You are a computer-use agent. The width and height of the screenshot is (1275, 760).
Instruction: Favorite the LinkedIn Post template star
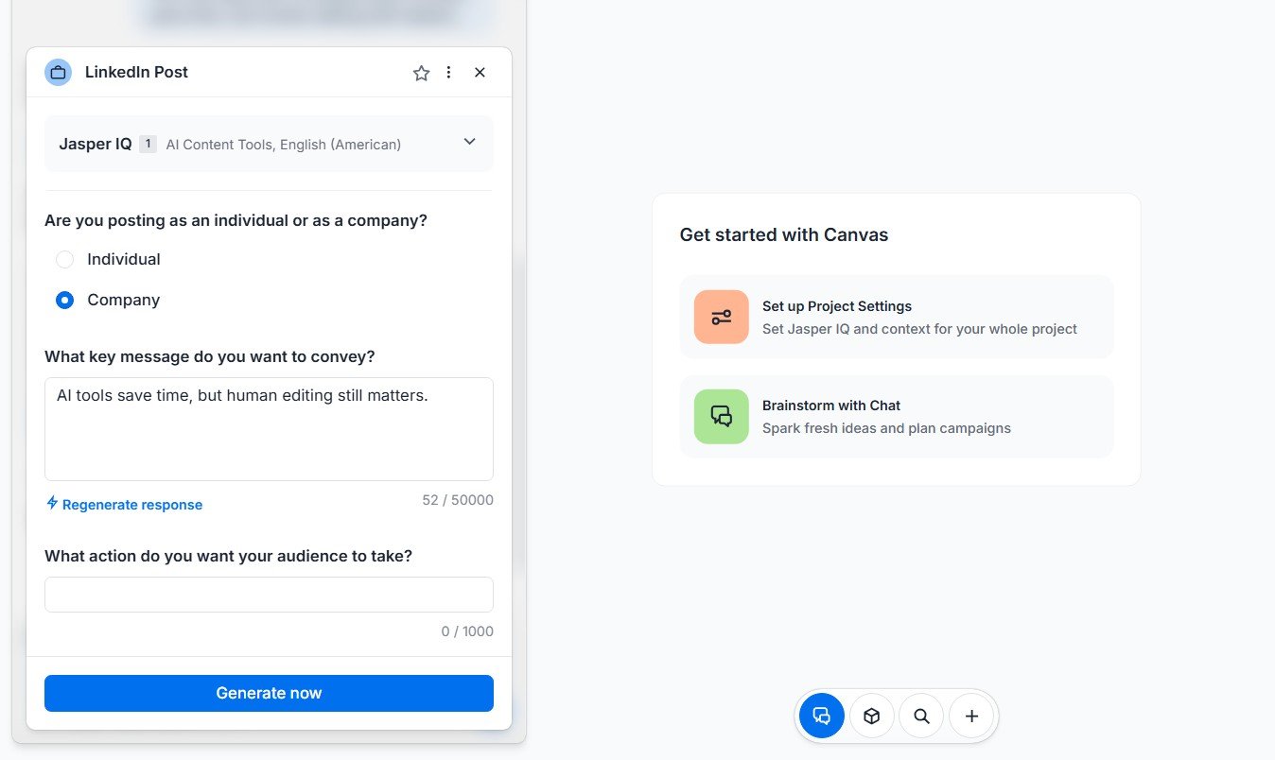[421, 73]
